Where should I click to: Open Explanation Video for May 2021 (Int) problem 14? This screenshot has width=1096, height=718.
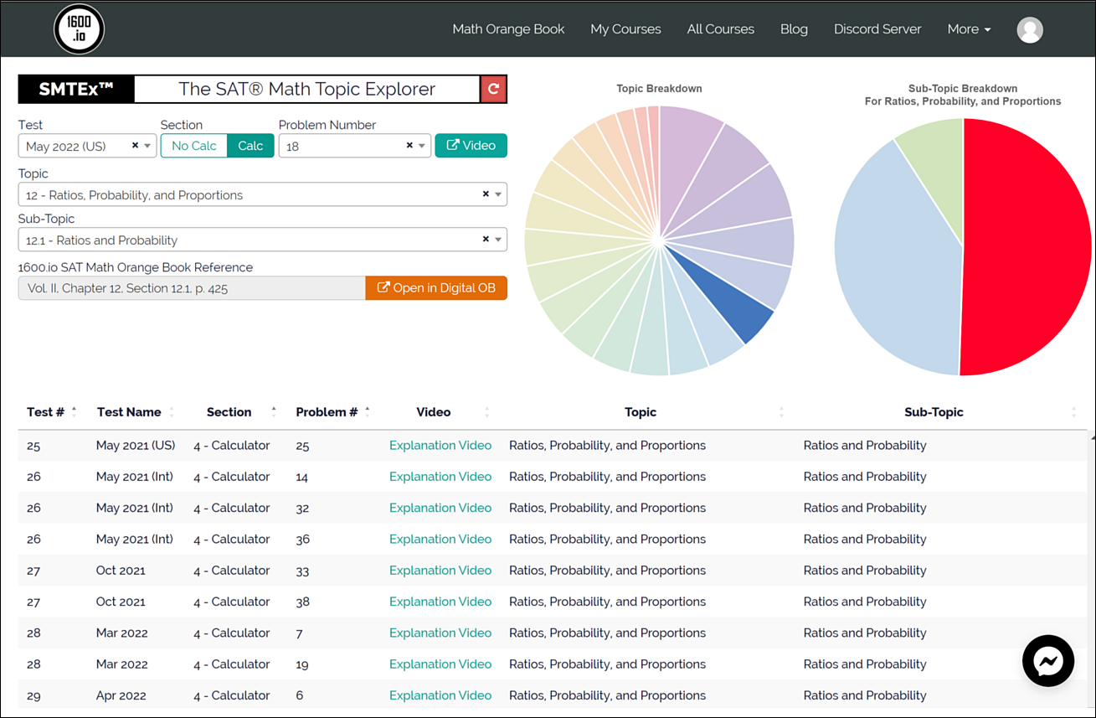point(440,477)
